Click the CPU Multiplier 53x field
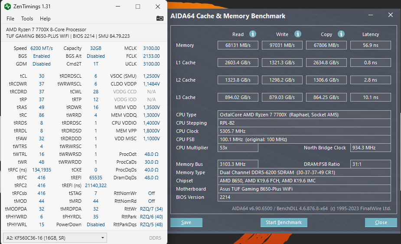401x244 pixels. point(238,148)
